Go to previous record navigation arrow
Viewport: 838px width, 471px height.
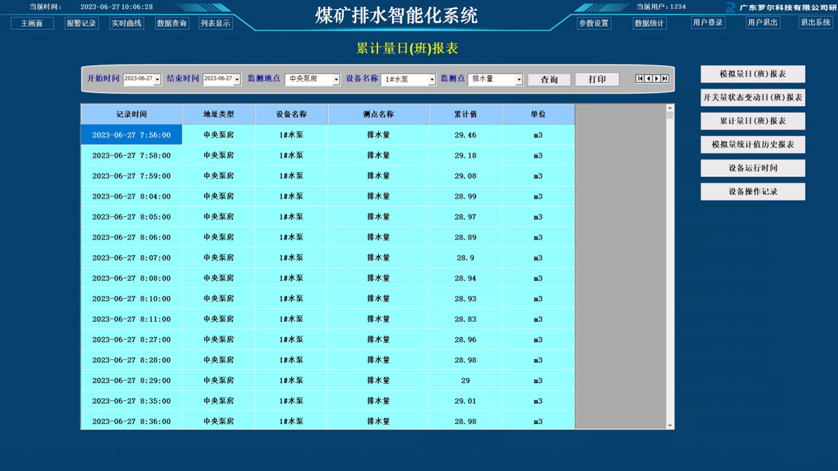click(x=648, y=78)
